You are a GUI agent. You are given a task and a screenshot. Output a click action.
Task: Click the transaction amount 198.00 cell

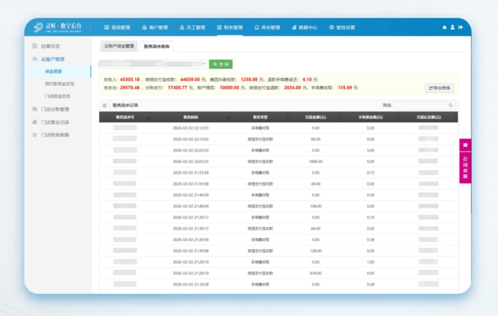click(316, 206)
